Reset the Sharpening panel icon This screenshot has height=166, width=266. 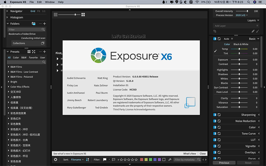point(219,115)
